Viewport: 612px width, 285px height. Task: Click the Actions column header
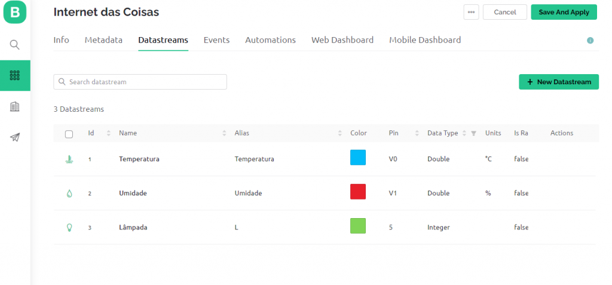click(x=562, y=133)
